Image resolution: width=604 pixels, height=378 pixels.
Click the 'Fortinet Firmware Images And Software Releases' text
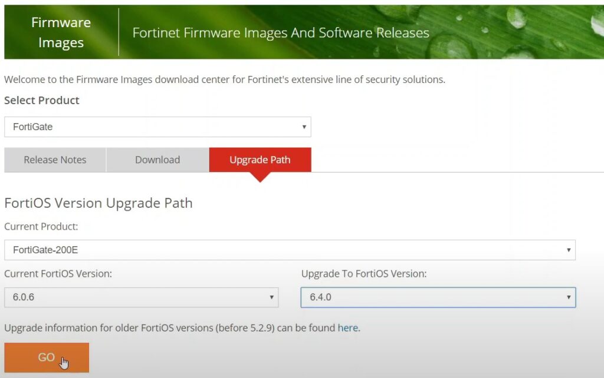[281, 33]
